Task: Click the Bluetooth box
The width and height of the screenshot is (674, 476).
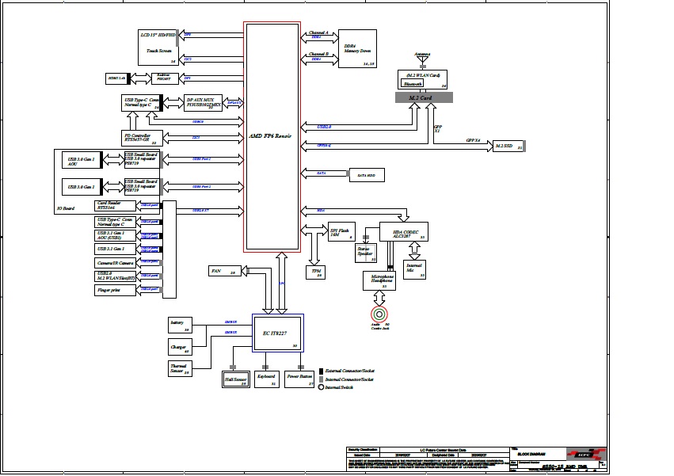Action: coord(412,83)
